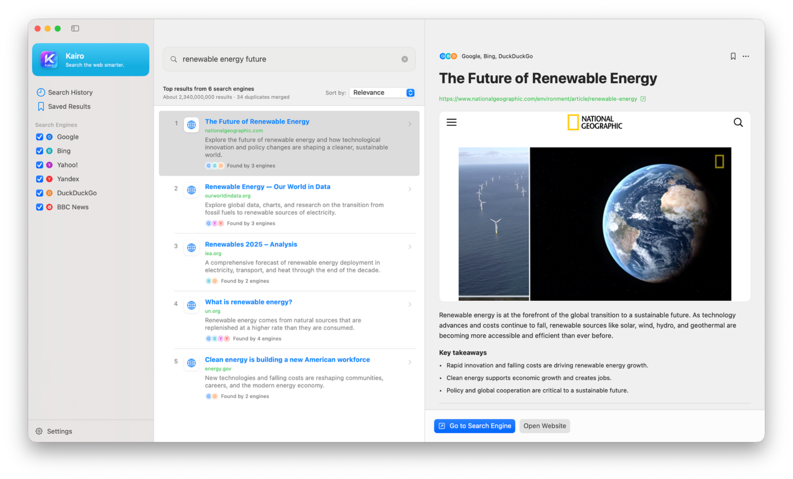Click the Bing engine icon in sidebar
This screenshot has height=479, width=793.
[x=49, y=151]
